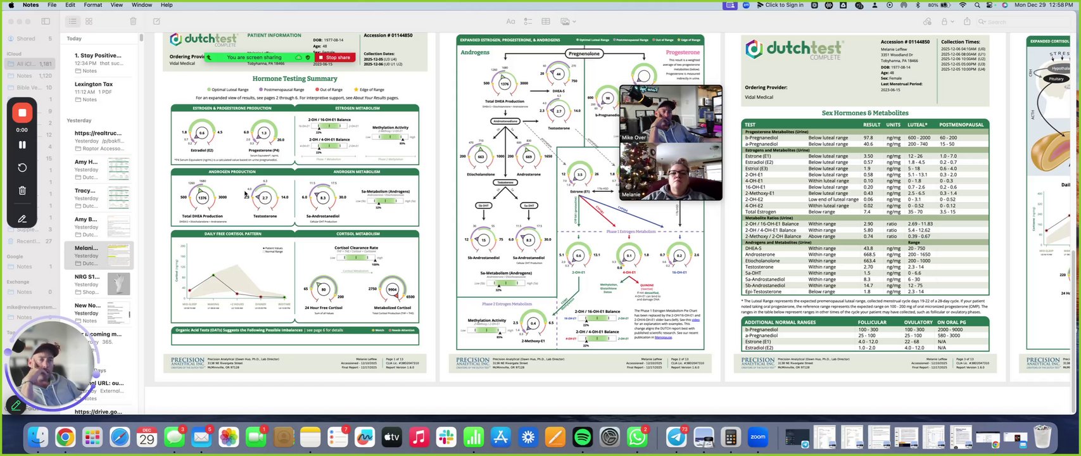Click the Melanie video thumbnail

[671, 172]
